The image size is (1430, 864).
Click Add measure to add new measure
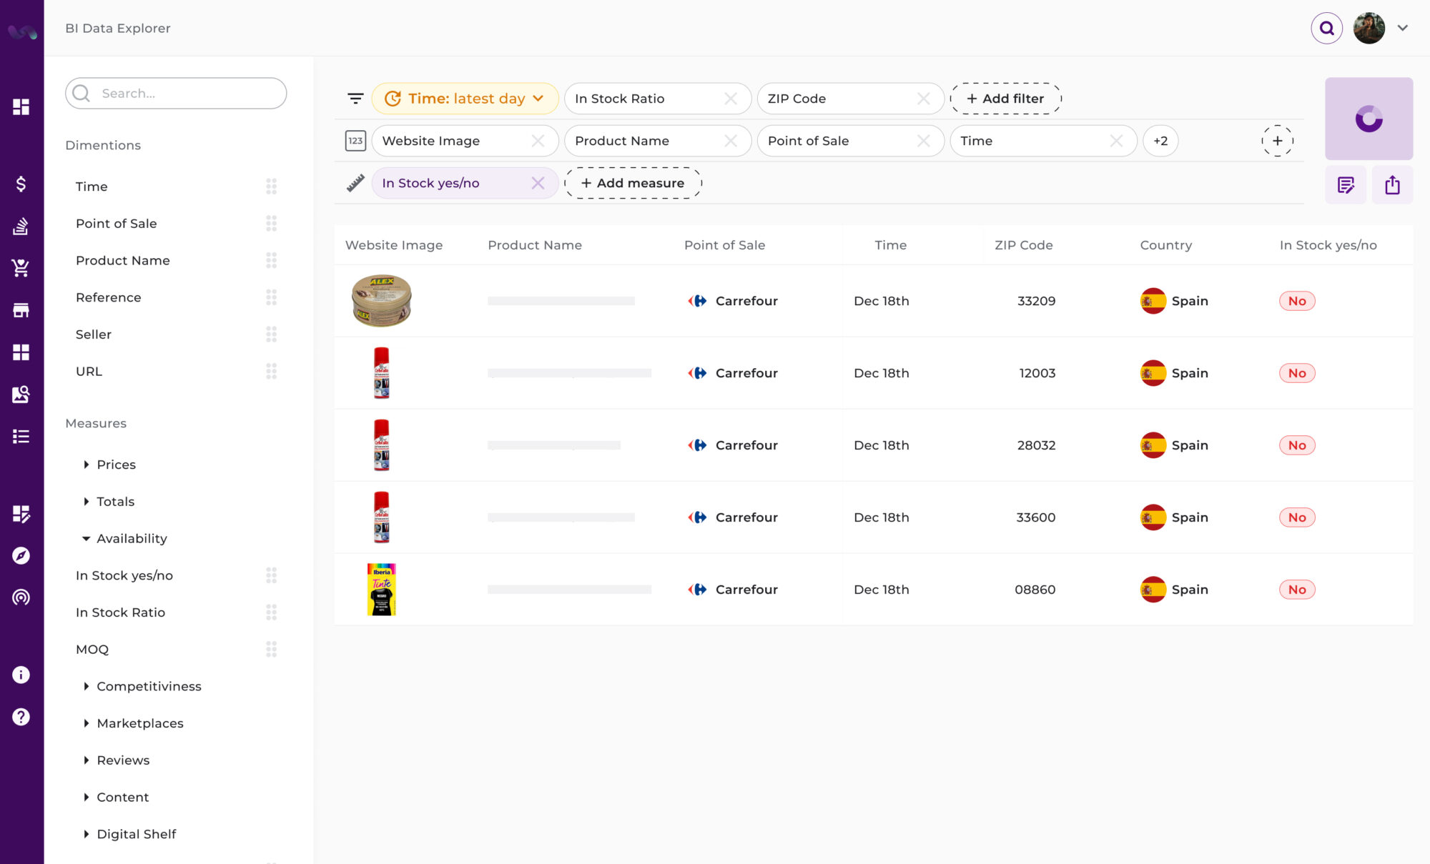tap(632, 183)
